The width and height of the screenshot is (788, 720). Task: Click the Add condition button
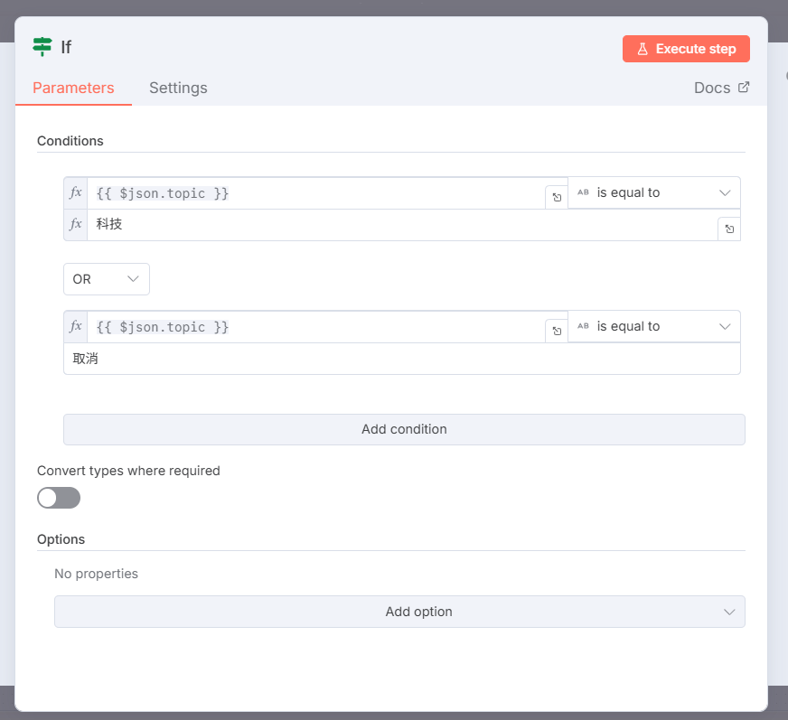[x=404, y=429]
